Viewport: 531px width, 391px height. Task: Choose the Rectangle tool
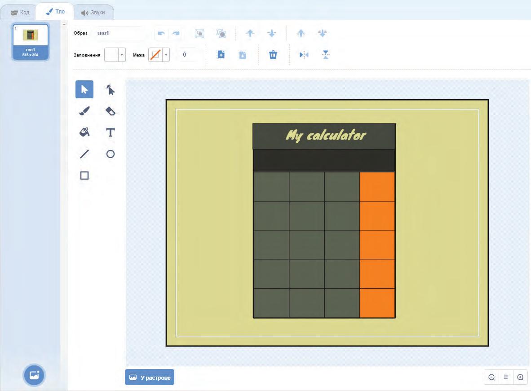click(x=84, y=176)
